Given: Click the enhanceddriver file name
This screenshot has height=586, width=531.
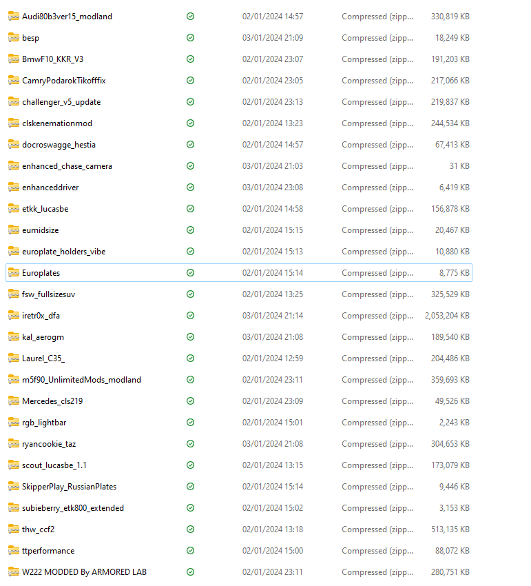Looking at the screenshot, I should 50,188.
